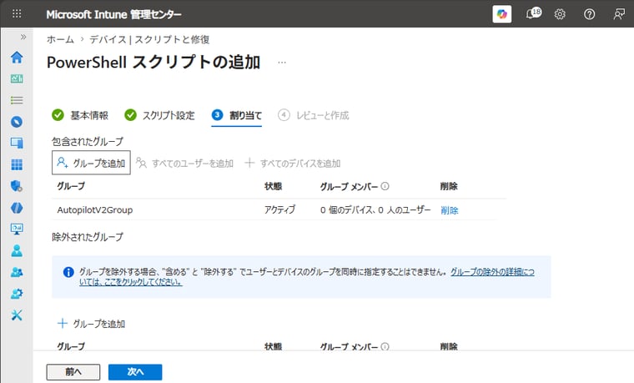
Task: Click the blue info icon in the banner
Action: click(x=68, y=272)
